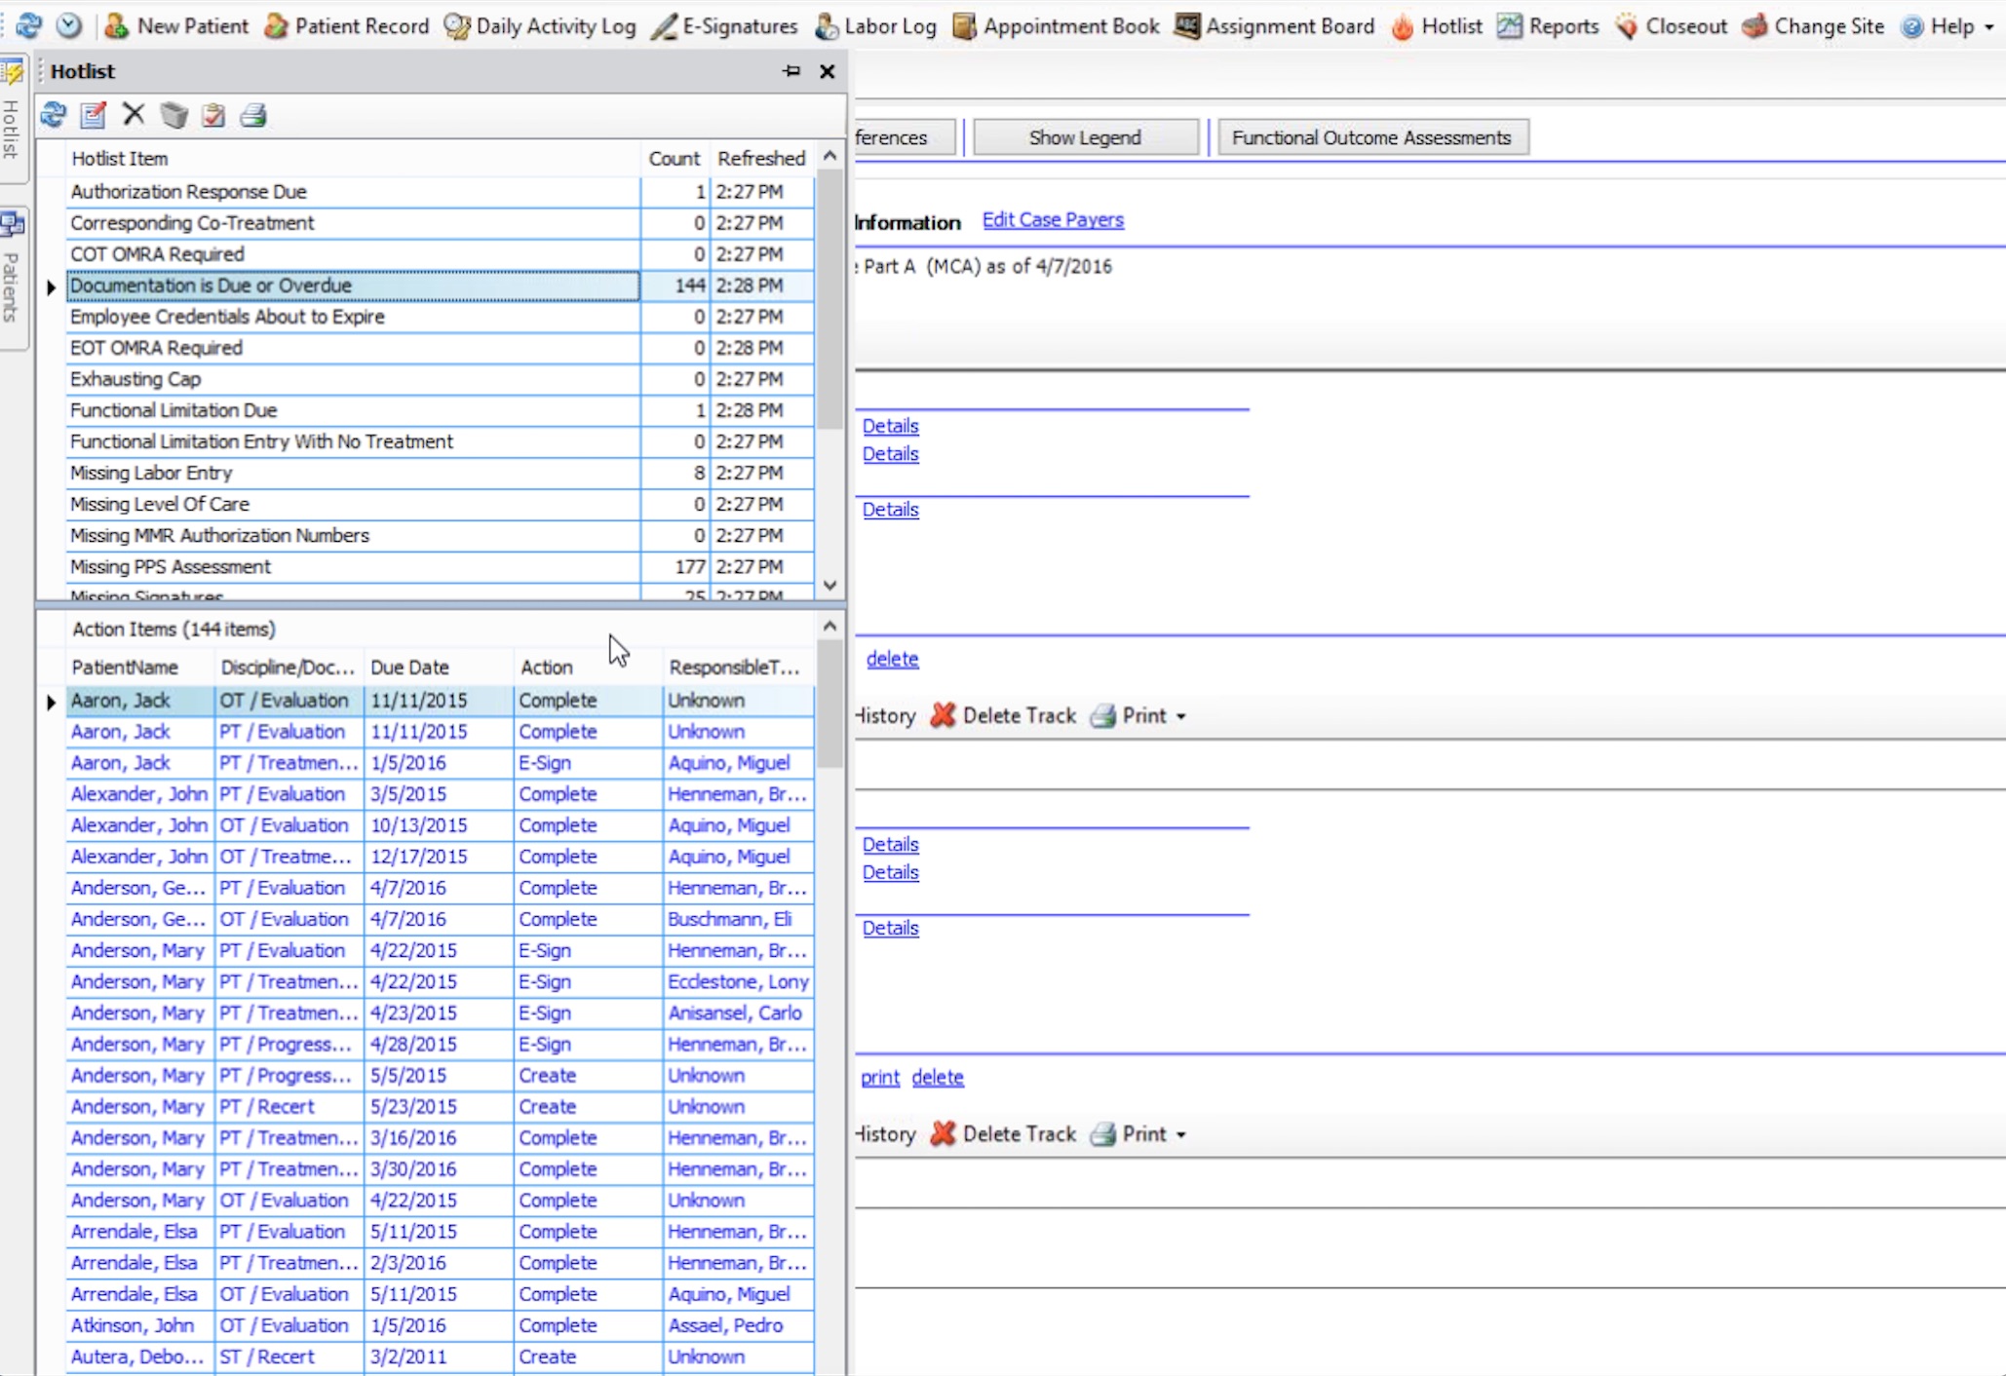Click the clipboard checkmark icon

pos(213,115)
